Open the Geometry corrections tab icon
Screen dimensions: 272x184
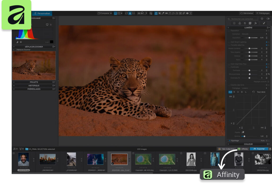point(250,23)
